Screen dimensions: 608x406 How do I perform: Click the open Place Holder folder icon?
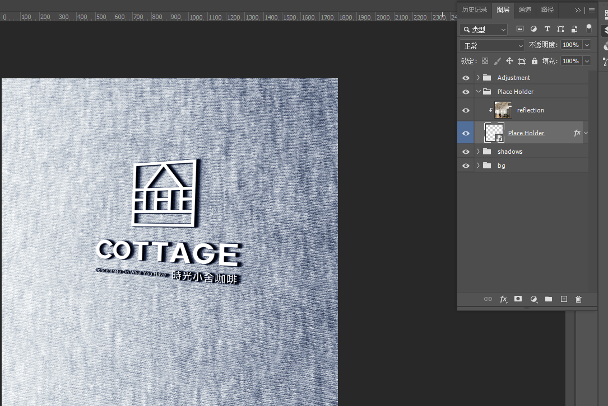click(x=487, y=91)
